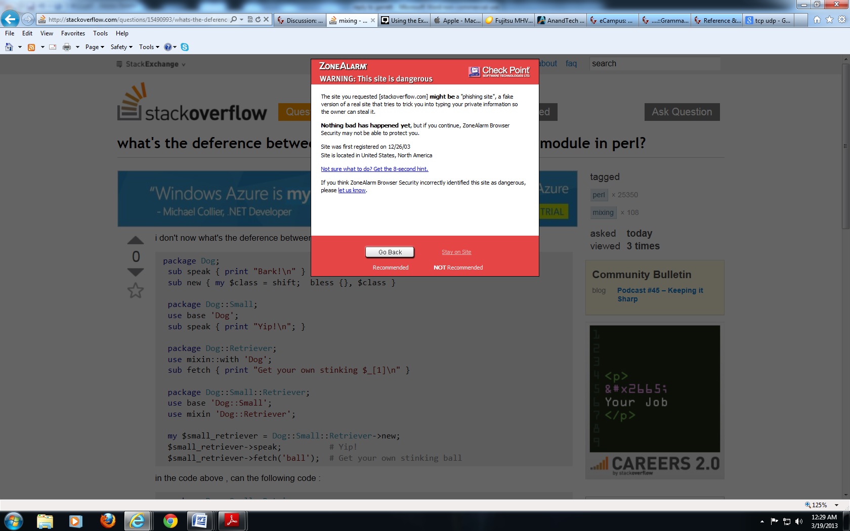This screenshot has width=850, height=531.
Task: Click the blue Help question mark icon
Action: [x=168, y=47]
